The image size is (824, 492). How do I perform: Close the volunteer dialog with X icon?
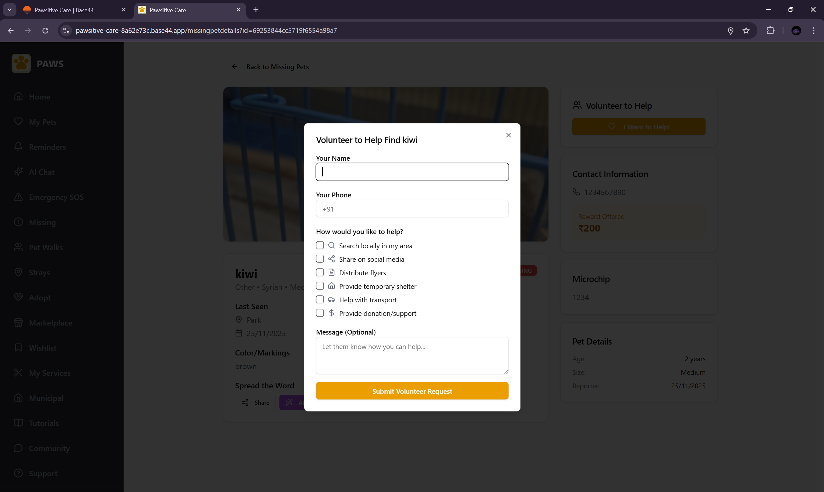pyautogui.click(x=508, y=135)
